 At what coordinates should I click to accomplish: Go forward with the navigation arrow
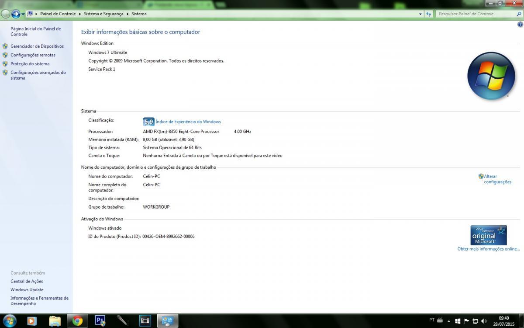16,14
